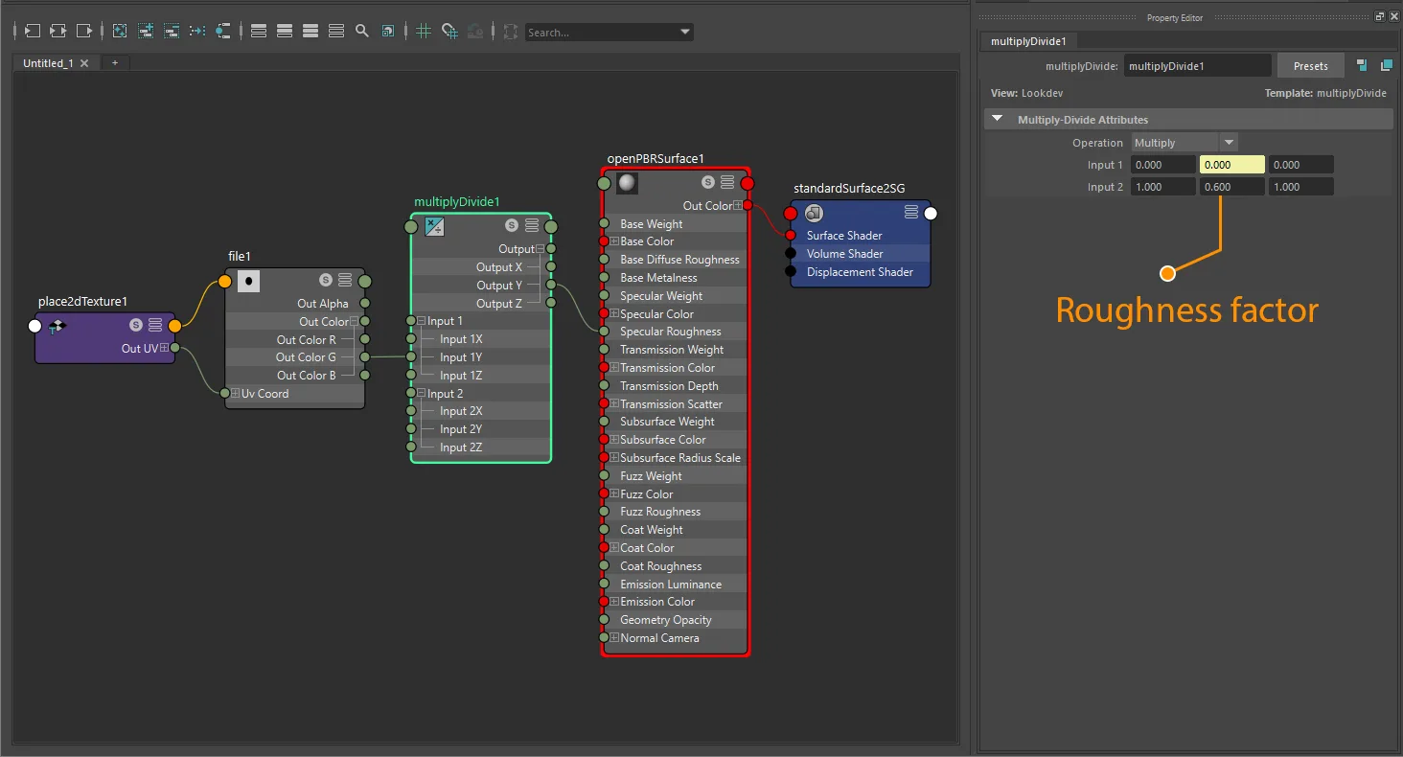Click Add selected nodes to graph icon
1403x757 pixels.
(146, 31)
